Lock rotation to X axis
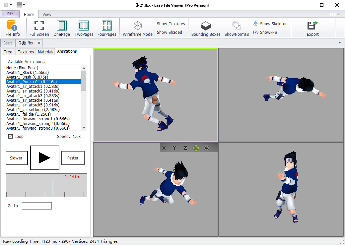 tap(164, 148)
